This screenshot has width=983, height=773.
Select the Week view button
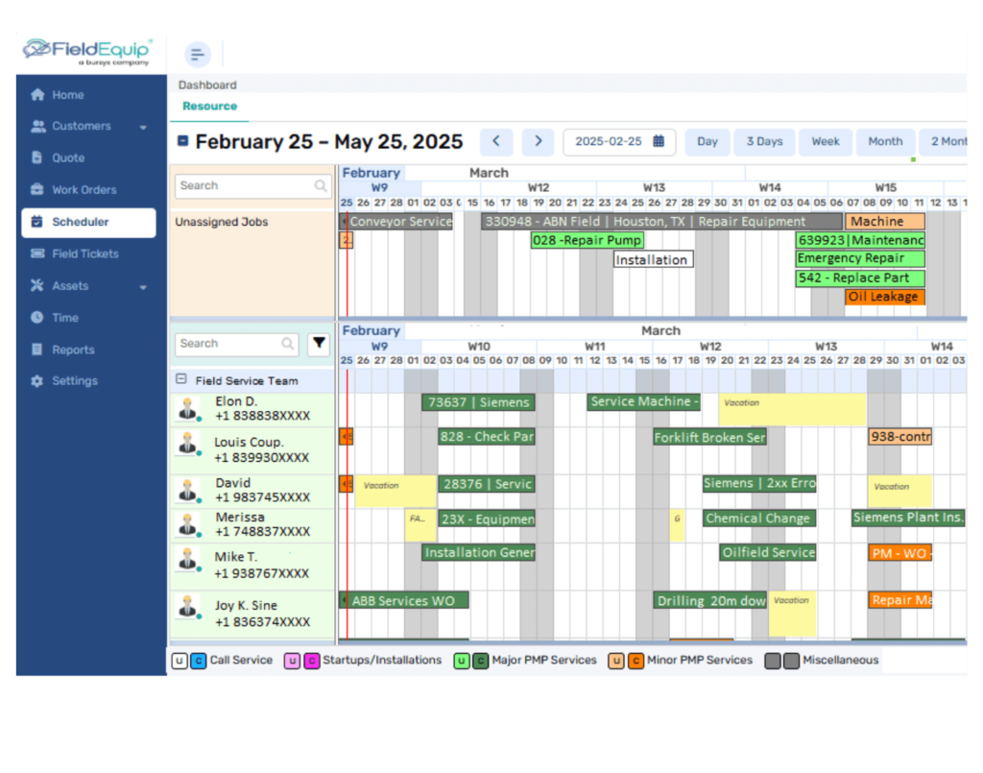coord(825,141)
